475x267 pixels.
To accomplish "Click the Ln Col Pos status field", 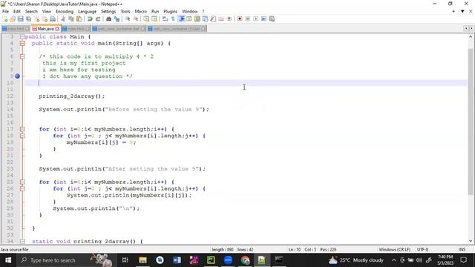I will pos(312,249).
